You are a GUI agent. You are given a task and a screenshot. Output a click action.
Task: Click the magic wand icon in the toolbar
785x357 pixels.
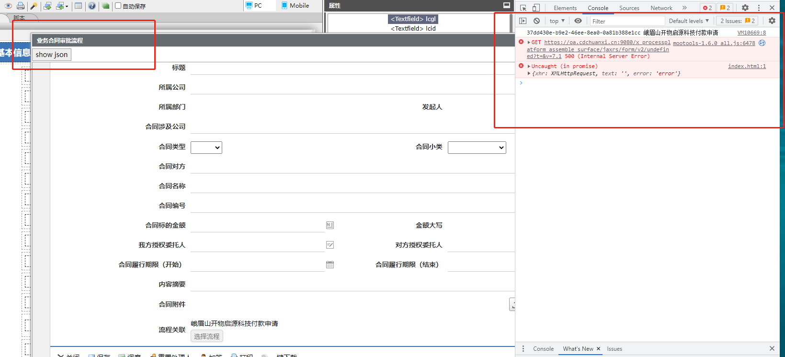[34, 6]
